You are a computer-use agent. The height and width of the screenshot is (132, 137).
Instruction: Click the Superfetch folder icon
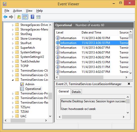(17, 47)
